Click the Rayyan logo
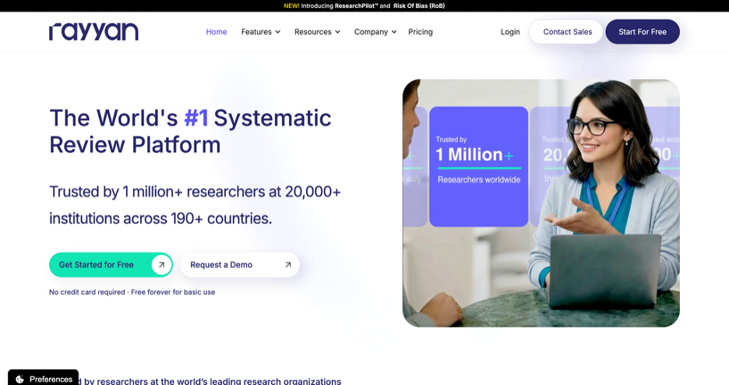The image size is (729, 385). click(x=93, y=32)
